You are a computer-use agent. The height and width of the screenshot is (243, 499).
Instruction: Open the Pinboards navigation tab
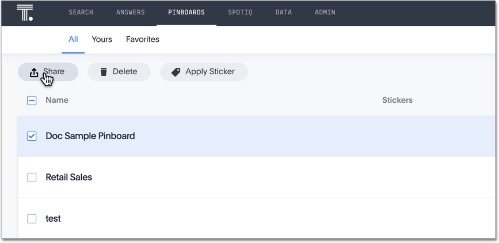(x=186, y=13)
